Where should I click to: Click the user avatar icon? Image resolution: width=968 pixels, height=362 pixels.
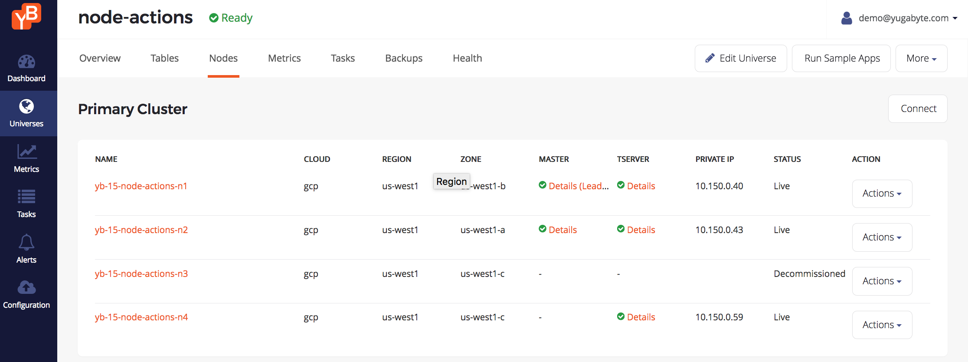point(847,18)
